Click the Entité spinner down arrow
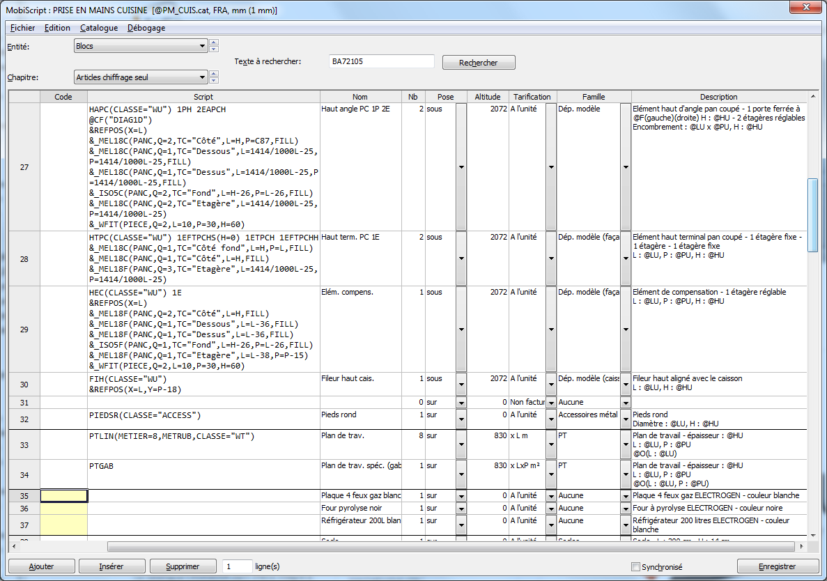This screenshot has width=827, height=581. pyautogui.click(x=214, y=49)
